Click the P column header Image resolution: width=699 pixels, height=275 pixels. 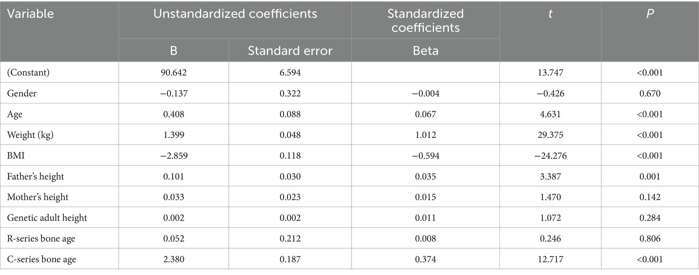click(x=650, y=14)
